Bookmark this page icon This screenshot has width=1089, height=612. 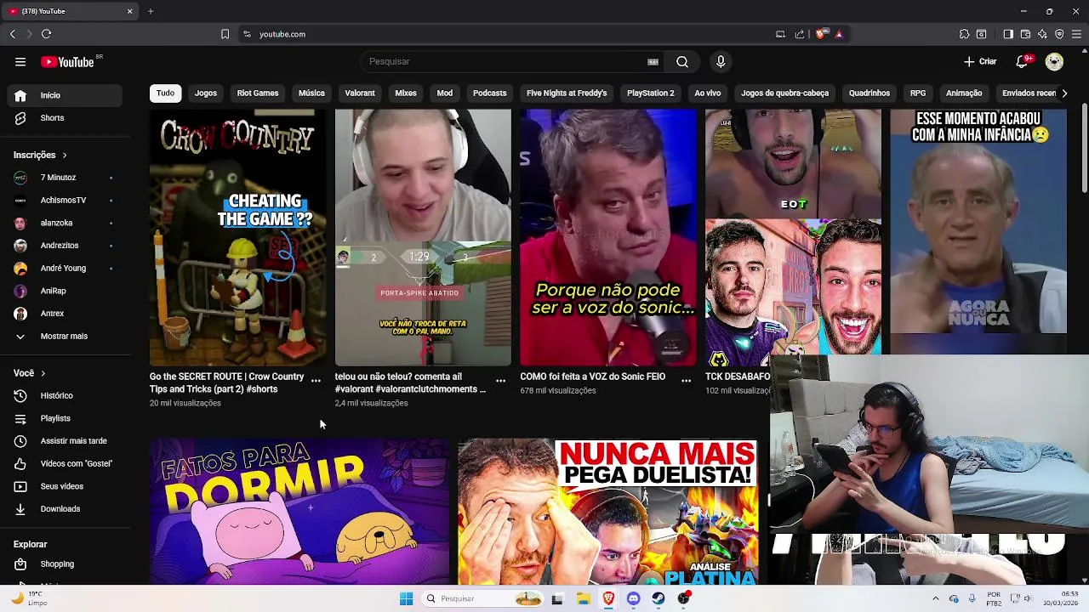coord(225,34)
